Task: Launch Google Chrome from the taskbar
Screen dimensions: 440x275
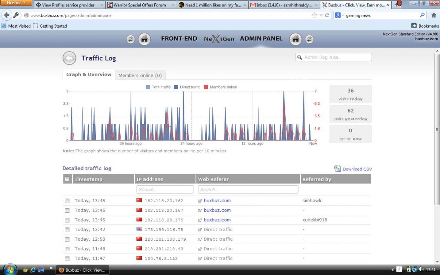Action: 25,270
